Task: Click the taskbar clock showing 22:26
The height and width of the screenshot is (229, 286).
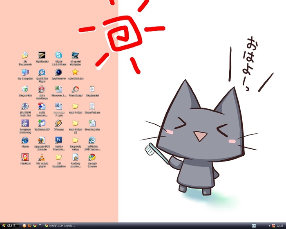Action: pyautogui.click(x=280, y=226)
